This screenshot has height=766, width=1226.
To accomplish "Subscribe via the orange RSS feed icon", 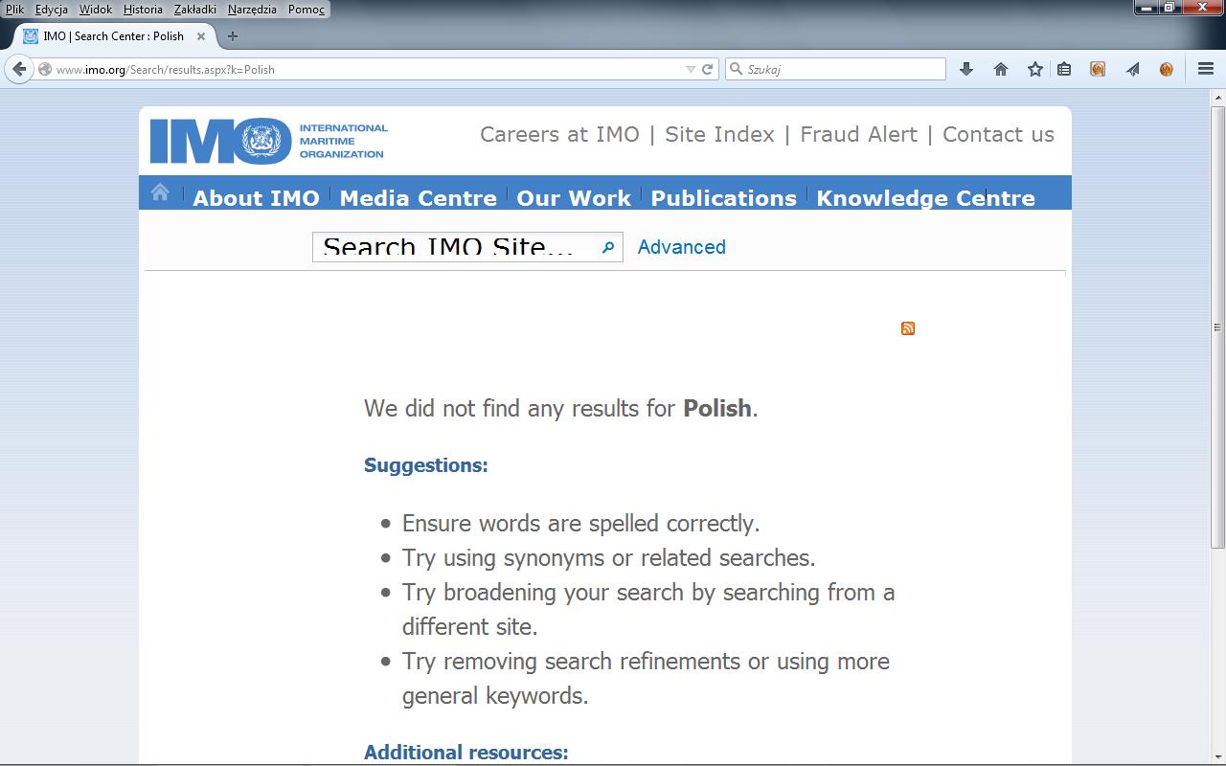I will click(908, 328).
